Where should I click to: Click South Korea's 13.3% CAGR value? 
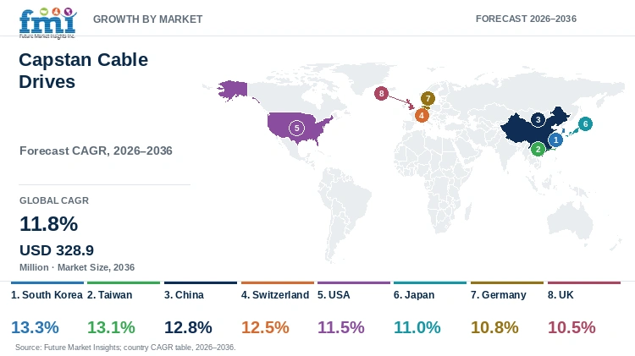pyautogui.click(x=35, y=327)
